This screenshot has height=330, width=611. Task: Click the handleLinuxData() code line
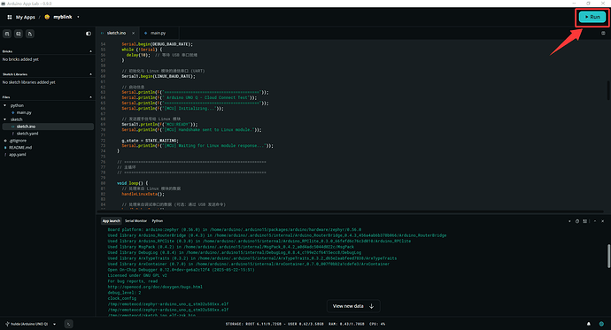click(143, 194)
